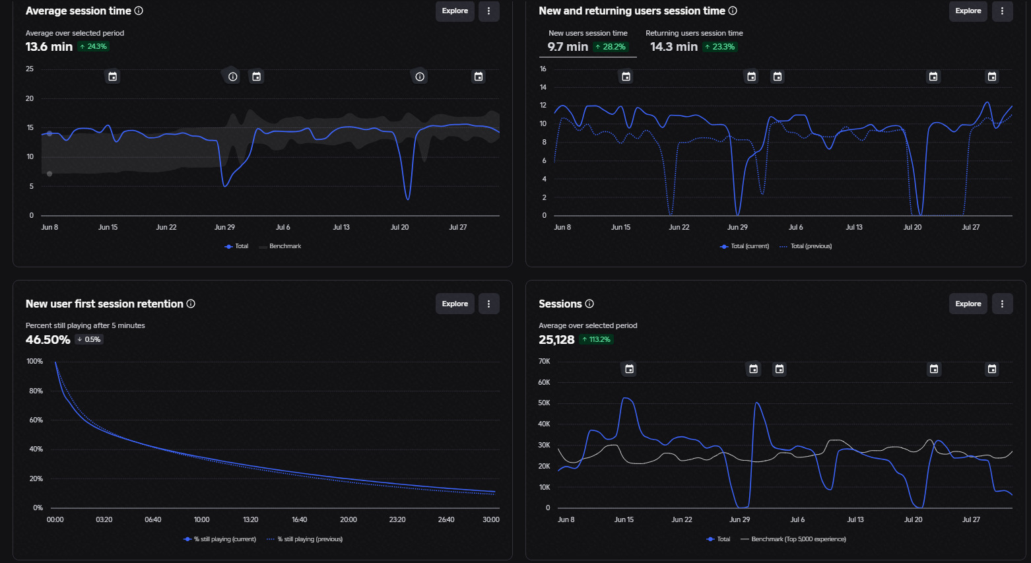Open three-dot menu on New and returning users card
Screen dimensions: 1031x563
[x=1002, y=11]
